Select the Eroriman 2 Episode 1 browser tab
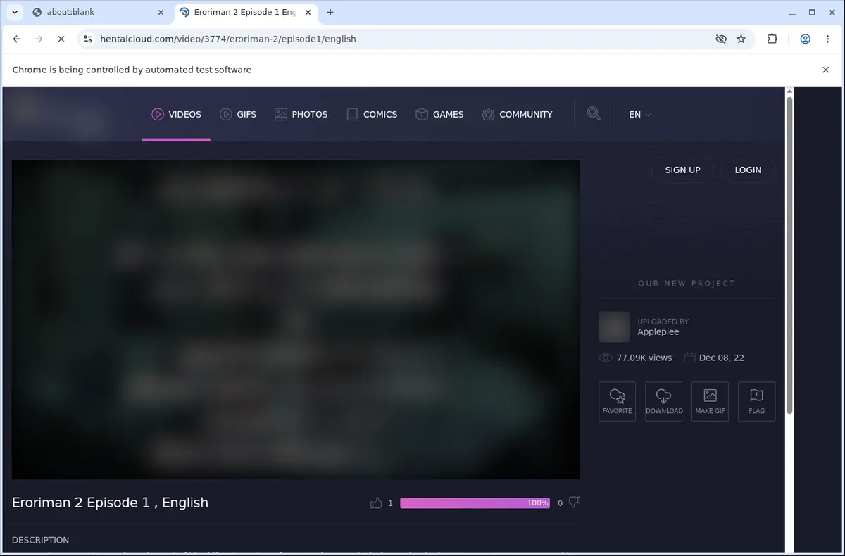 click(244, 12)
